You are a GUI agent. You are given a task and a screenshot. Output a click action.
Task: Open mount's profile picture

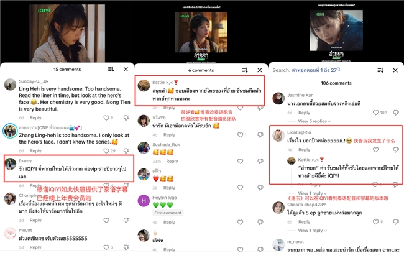click(11, 233)
